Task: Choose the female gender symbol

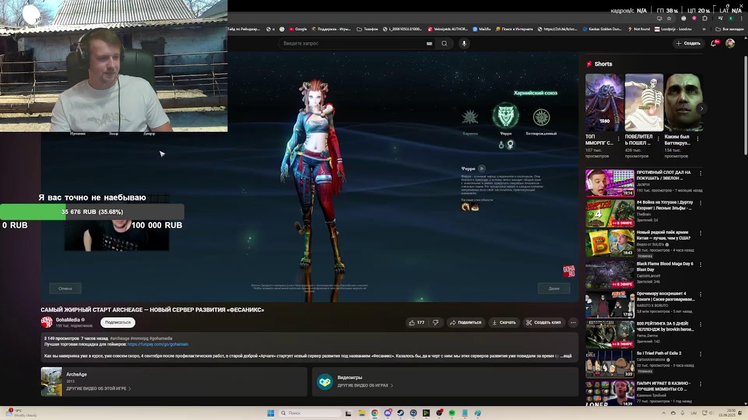Action: coord(510,145)
